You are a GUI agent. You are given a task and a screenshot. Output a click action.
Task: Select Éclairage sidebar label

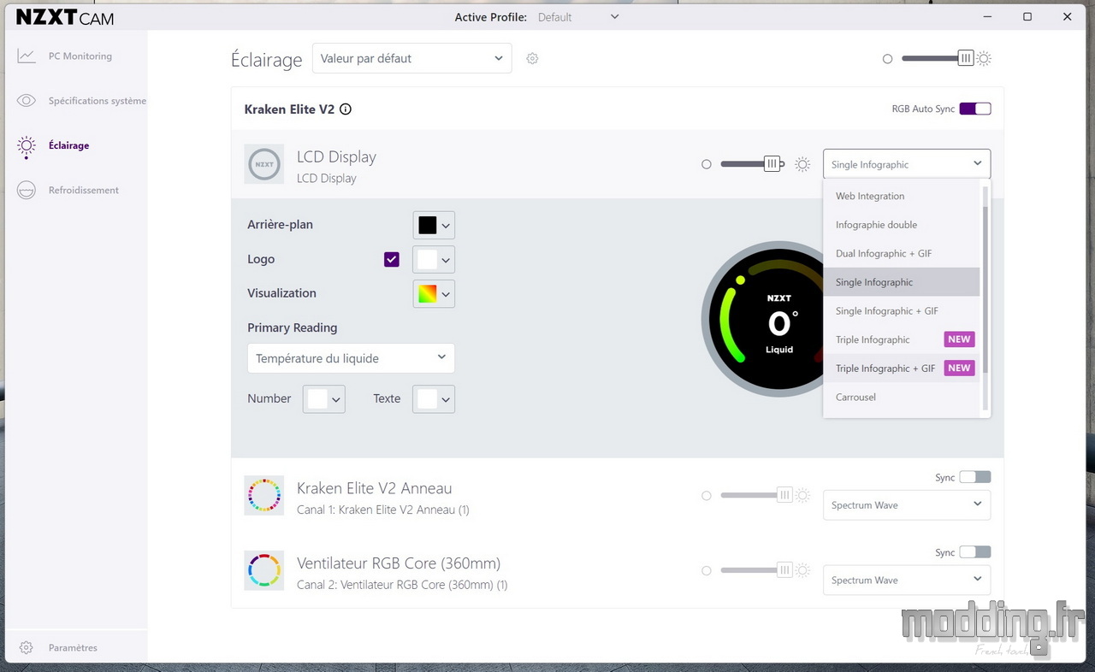pyautogui.click(x=68, y=145)
